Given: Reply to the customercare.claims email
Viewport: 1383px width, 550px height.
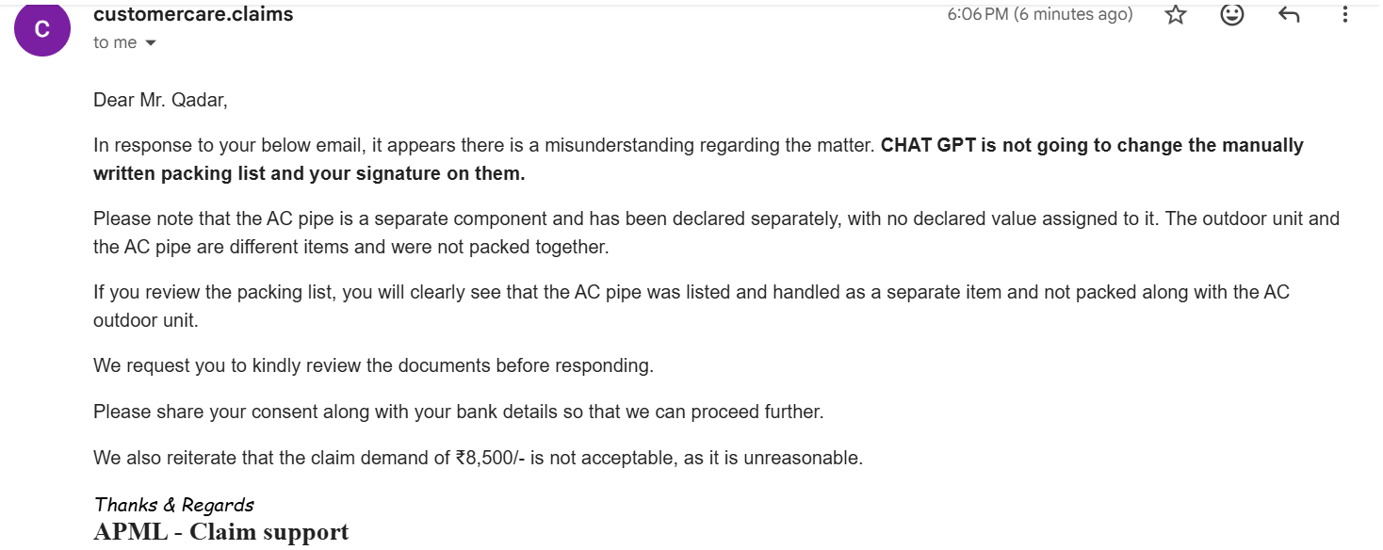Looking at the screenshot, I should (x=1289, y=14).
